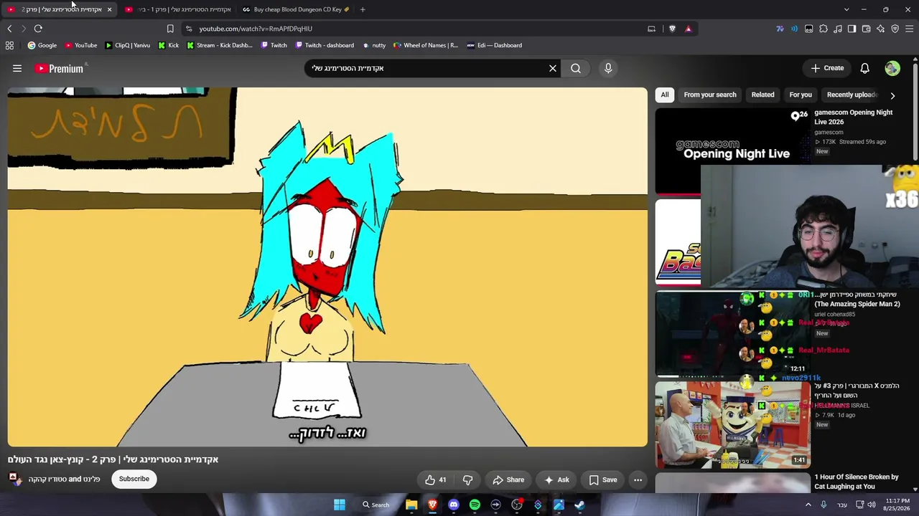Open the music note media control
The height and width of the screenshot is (516, 919).
837,29
